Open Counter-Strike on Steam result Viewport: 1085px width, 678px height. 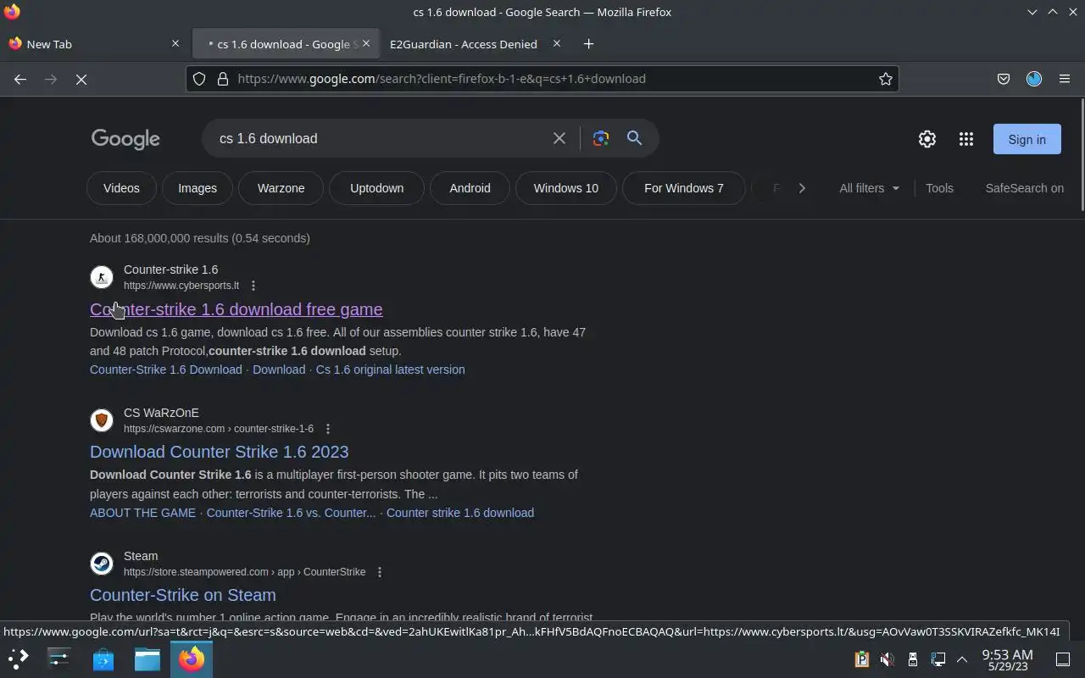point(183,595)
